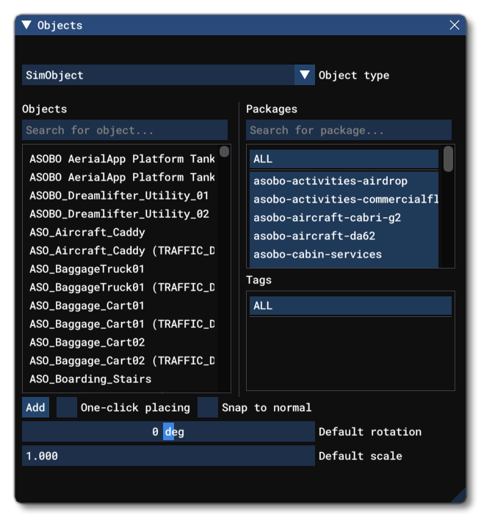Select ASO_BaggageTruck01 (TRAFFIC_D entry
The height and width of the screenshot is (518, 481).
[x=122, y=288]
